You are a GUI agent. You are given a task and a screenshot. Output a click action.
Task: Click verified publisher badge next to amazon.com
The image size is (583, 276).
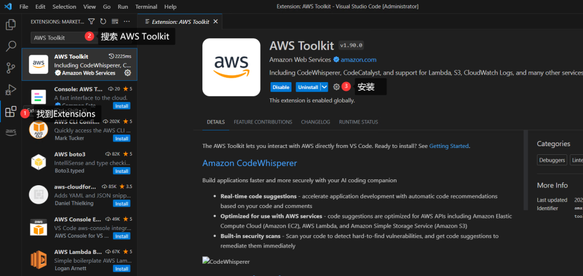pyautogui.click(x=336, y=59)
